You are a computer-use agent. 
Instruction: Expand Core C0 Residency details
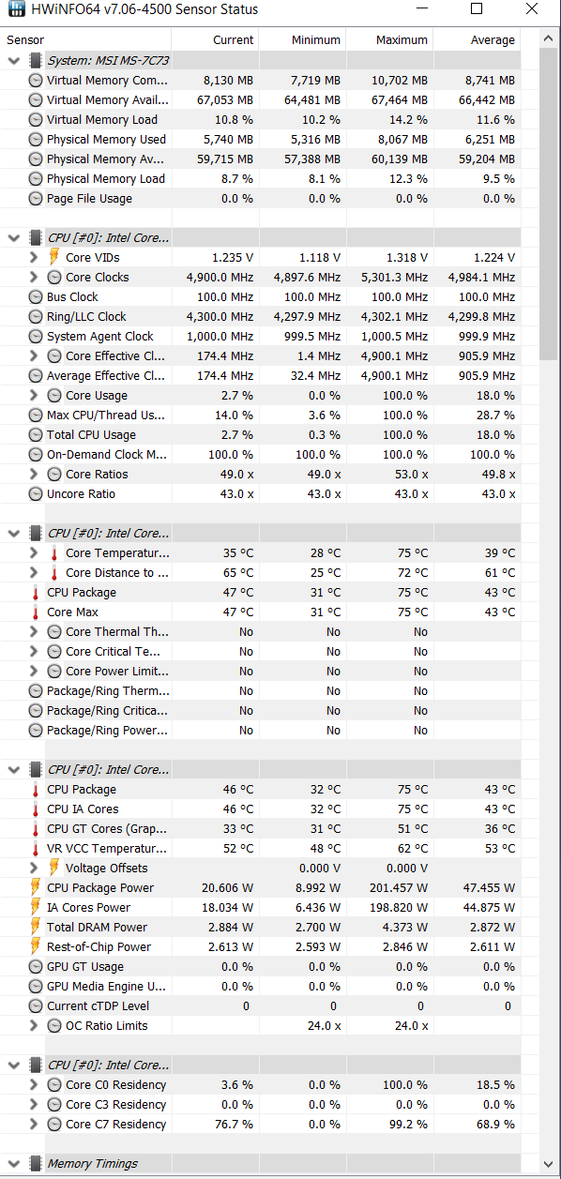[x=34, y=1084]
